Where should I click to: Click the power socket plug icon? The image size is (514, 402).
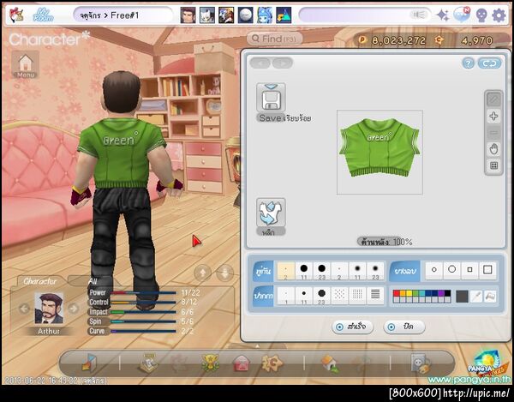pyautogui.click(x=421, y=363)
